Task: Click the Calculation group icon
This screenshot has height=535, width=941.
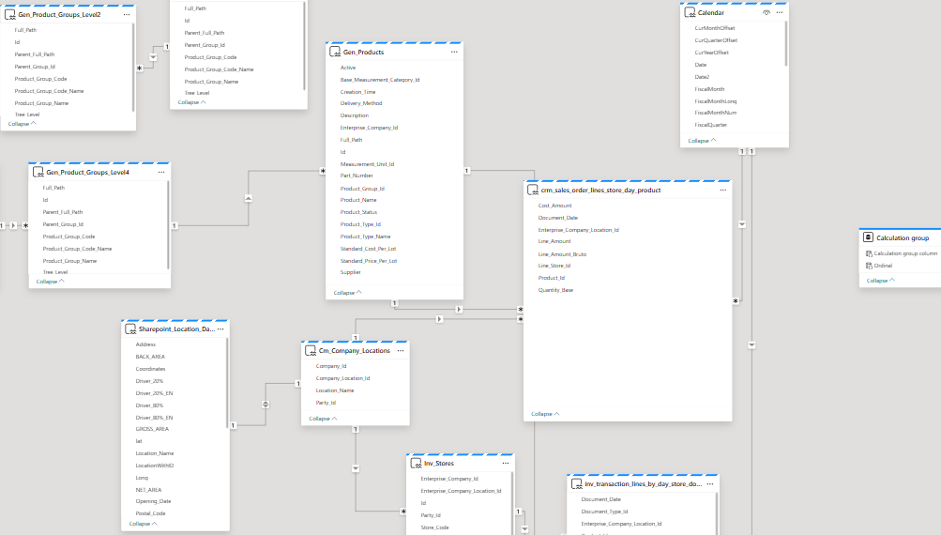Action: (x=869, y=237)
